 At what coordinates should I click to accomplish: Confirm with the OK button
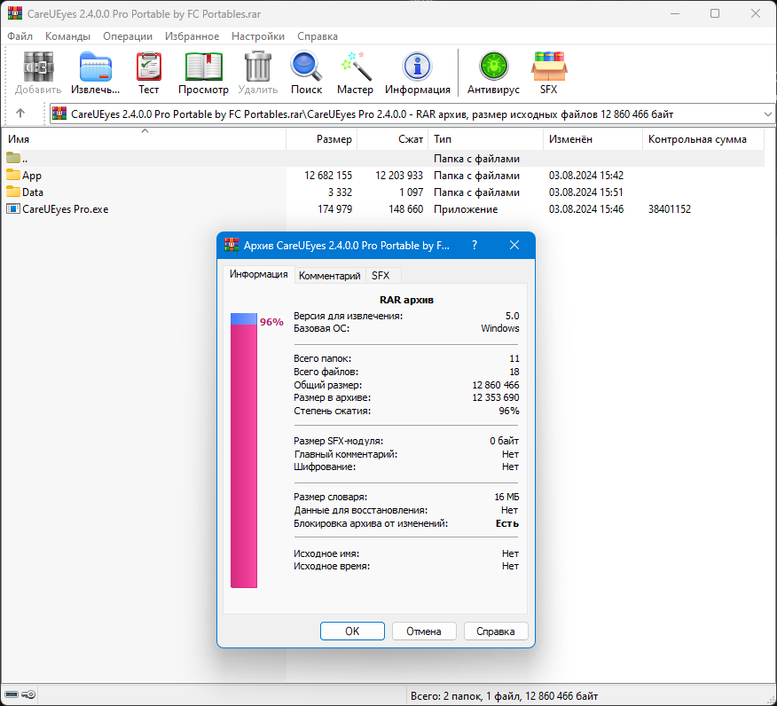(x=352, y=631)
